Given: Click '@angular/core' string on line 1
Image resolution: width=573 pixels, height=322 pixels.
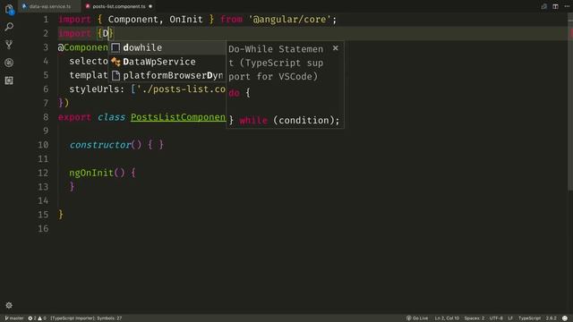Looking at the screenshot, I should point(289,20).
